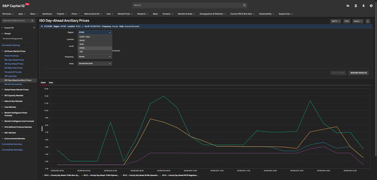Choose ERCOT in Region list

coord(95,41)
